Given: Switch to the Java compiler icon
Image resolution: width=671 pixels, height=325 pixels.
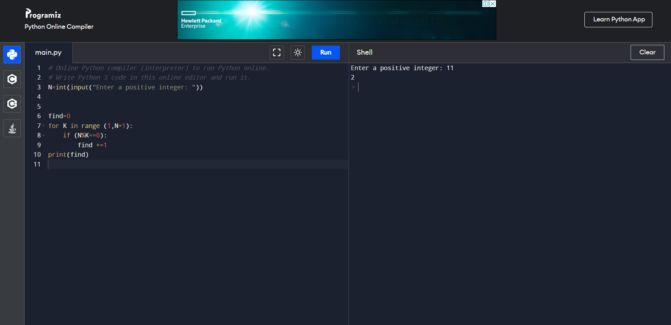Looking at the screenshot, I should click(12, 128).
